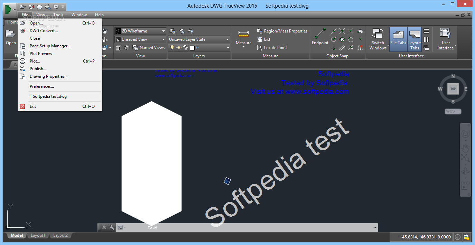
Task: Toggle Layout Tabs button
Action: click(x=415, y=39)
